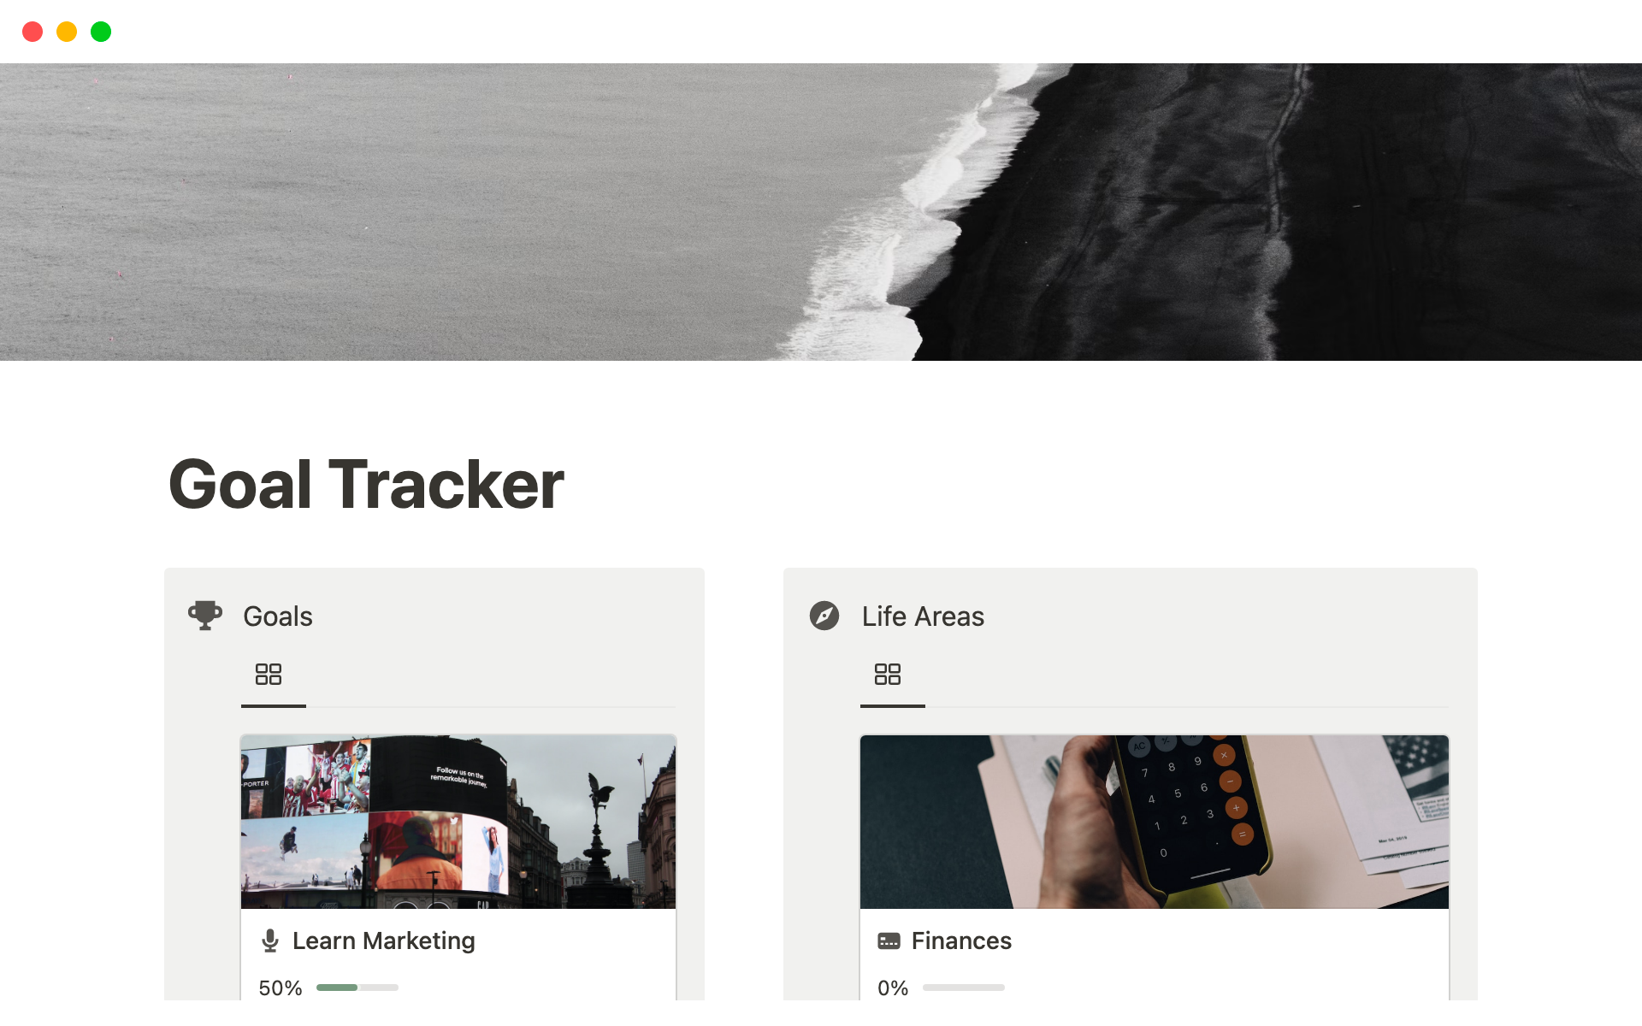This screenshot has height=1026, width=1642.
Task: Select the gallery view icon under Goals
Action: pyautogui.click(x=269, y=674)
